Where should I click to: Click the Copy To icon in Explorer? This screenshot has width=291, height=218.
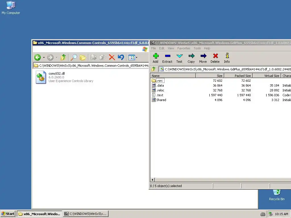pos(102,57)
